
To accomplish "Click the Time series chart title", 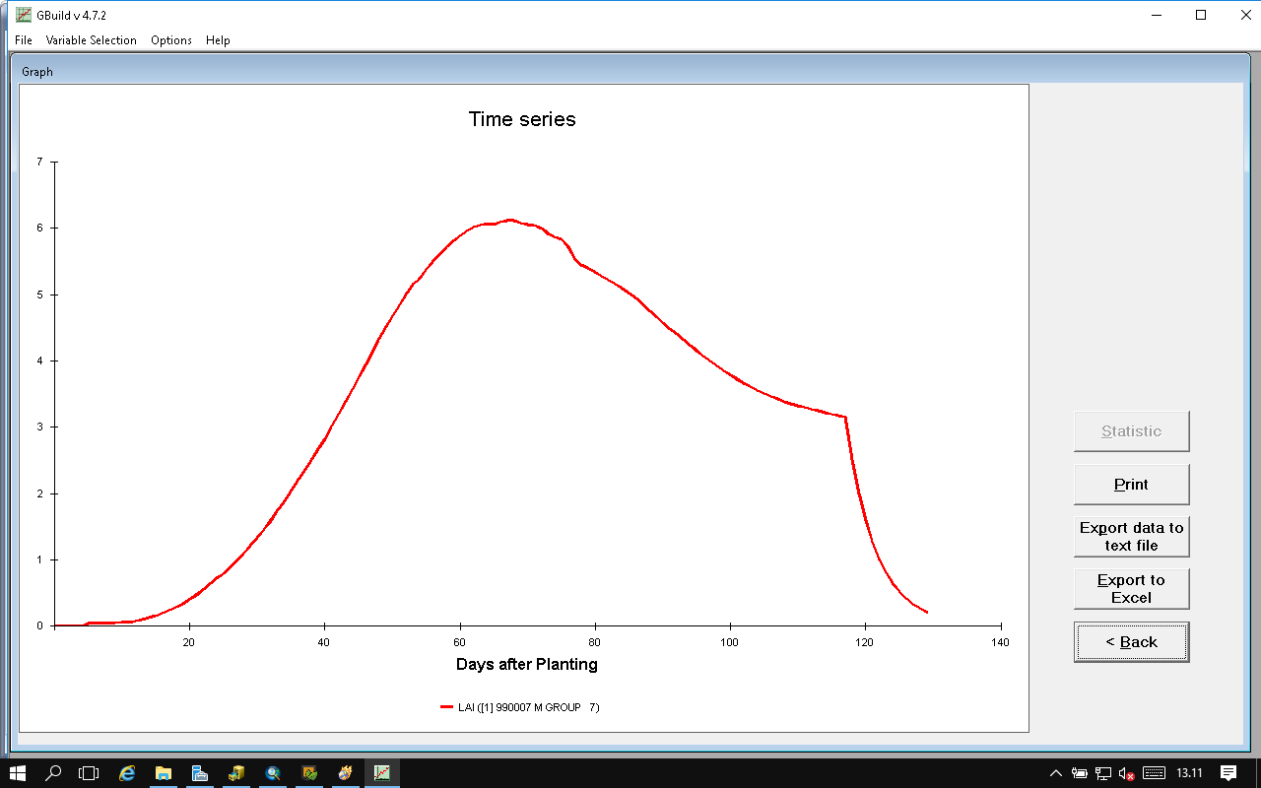I will [522, 119].
